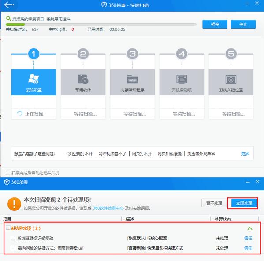Check the IE浏览器标识被修改 item
Viewport: 264px width, 261px height.
(13, 238)
